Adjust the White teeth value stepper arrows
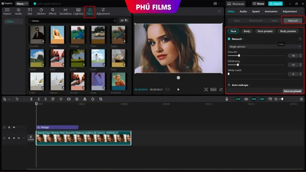 point(301,74)
